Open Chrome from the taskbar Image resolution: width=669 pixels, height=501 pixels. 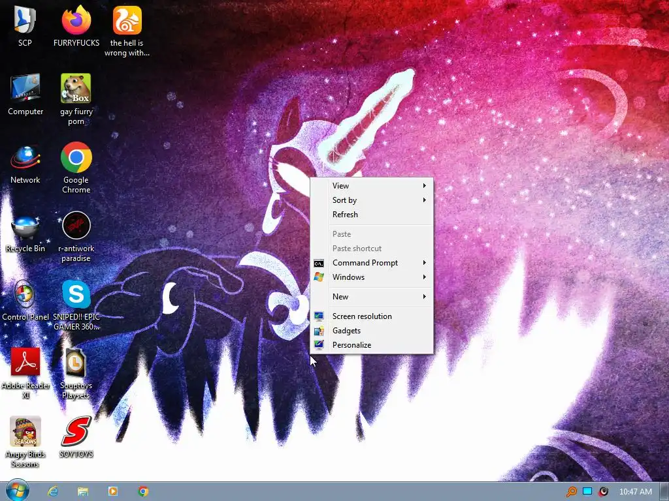[x=143, y=491]
